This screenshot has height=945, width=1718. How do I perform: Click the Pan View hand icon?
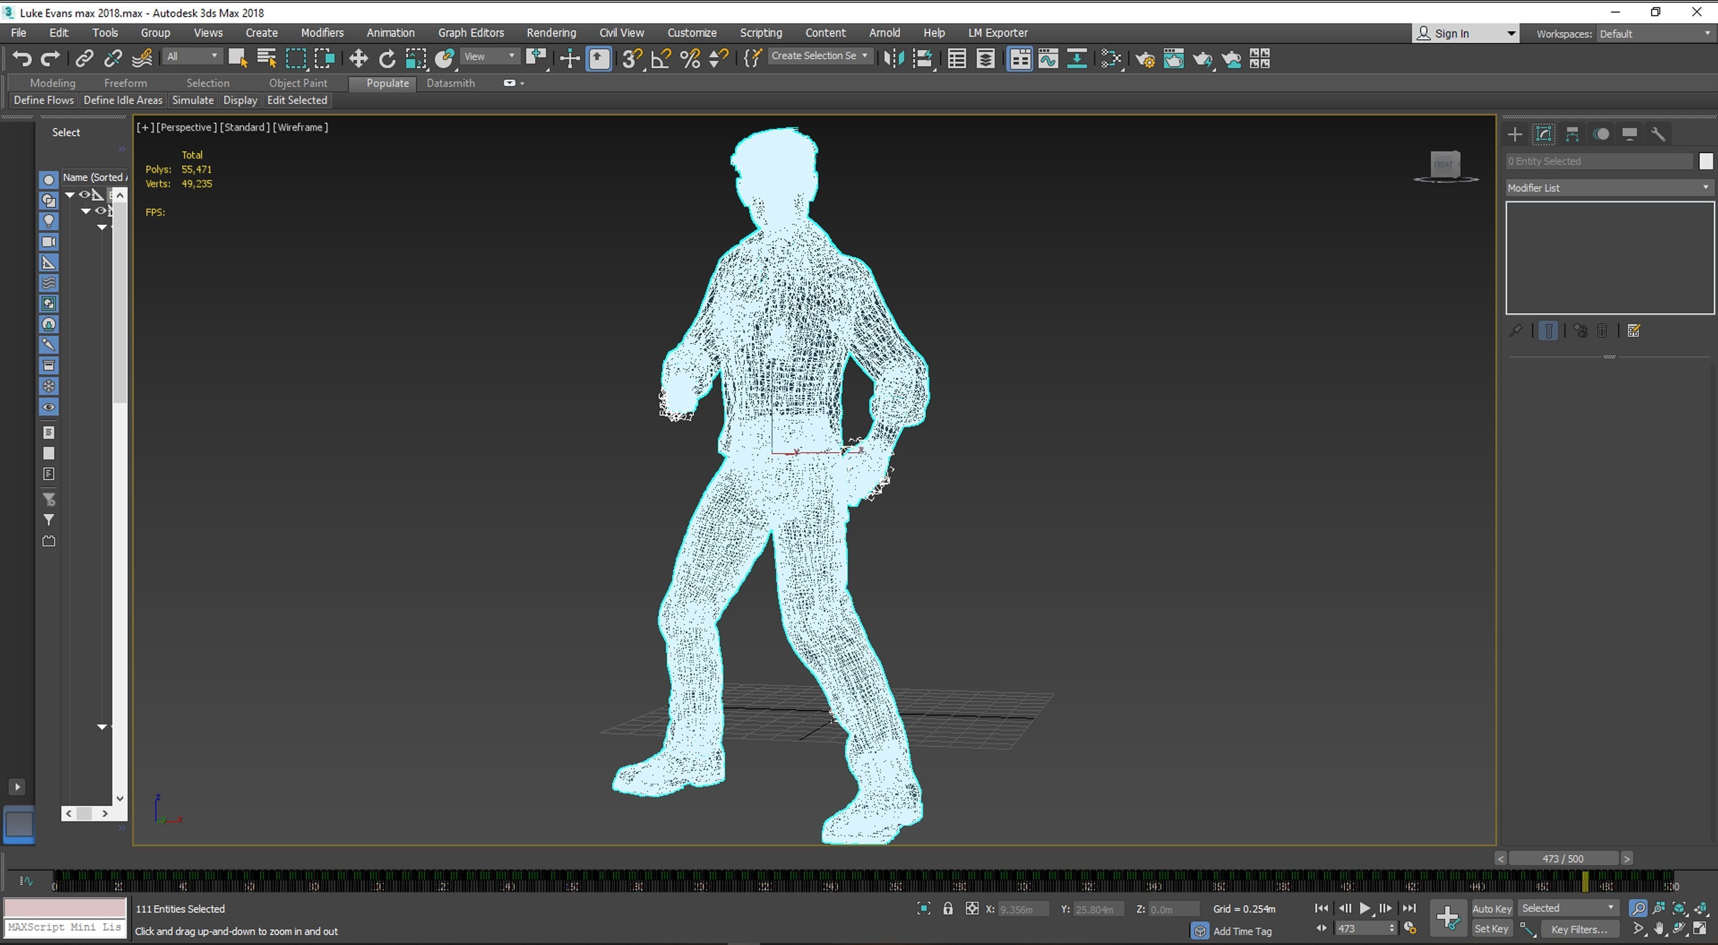(x=1659, y=929)
